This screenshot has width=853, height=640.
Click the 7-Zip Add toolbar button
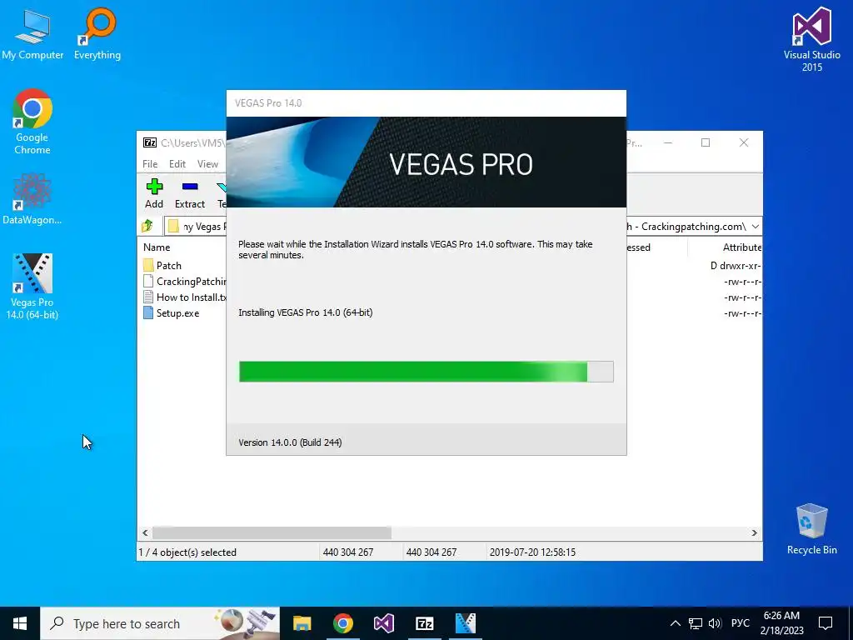click(154, 193)
